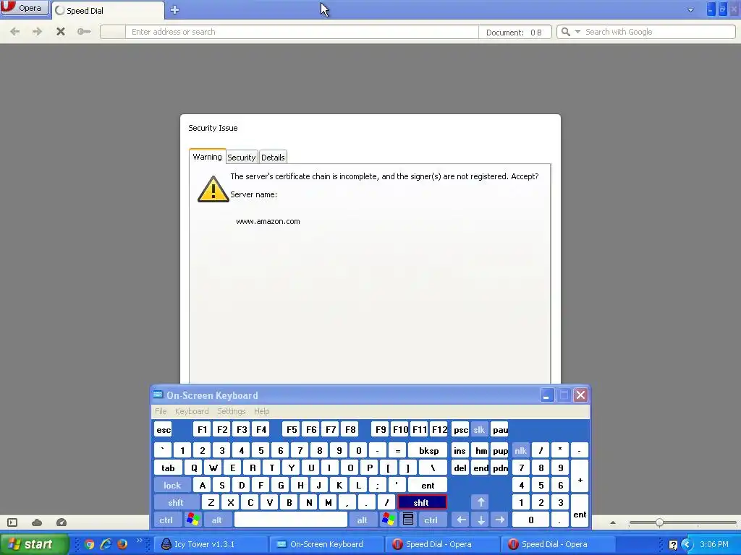Toggle the caps lock key
Screen dimensions: 741x555
(x=172, y=485)
